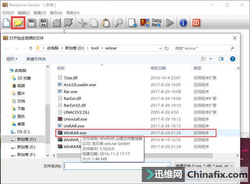Image resolution: width=250 pixels, height=184 pixels.
Task: Click 新加卷 (D:) in the address breadcrumb
Action: (x=75, y=48)
